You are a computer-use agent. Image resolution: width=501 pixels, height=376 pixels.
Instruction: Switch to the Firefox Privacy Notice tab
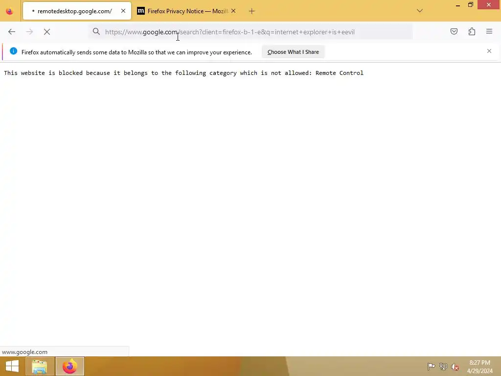(187, 11)
